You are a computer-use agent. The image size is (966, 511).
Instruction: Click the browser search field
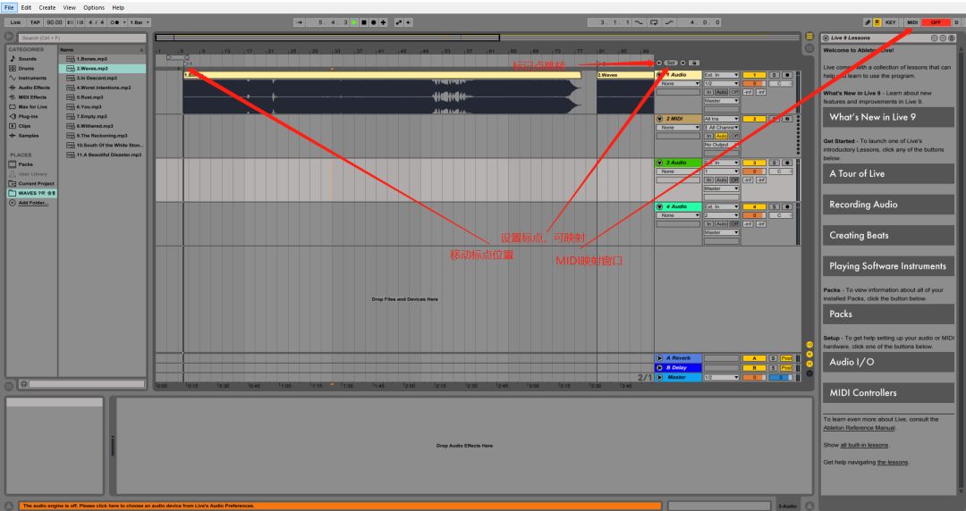point(81,38)
